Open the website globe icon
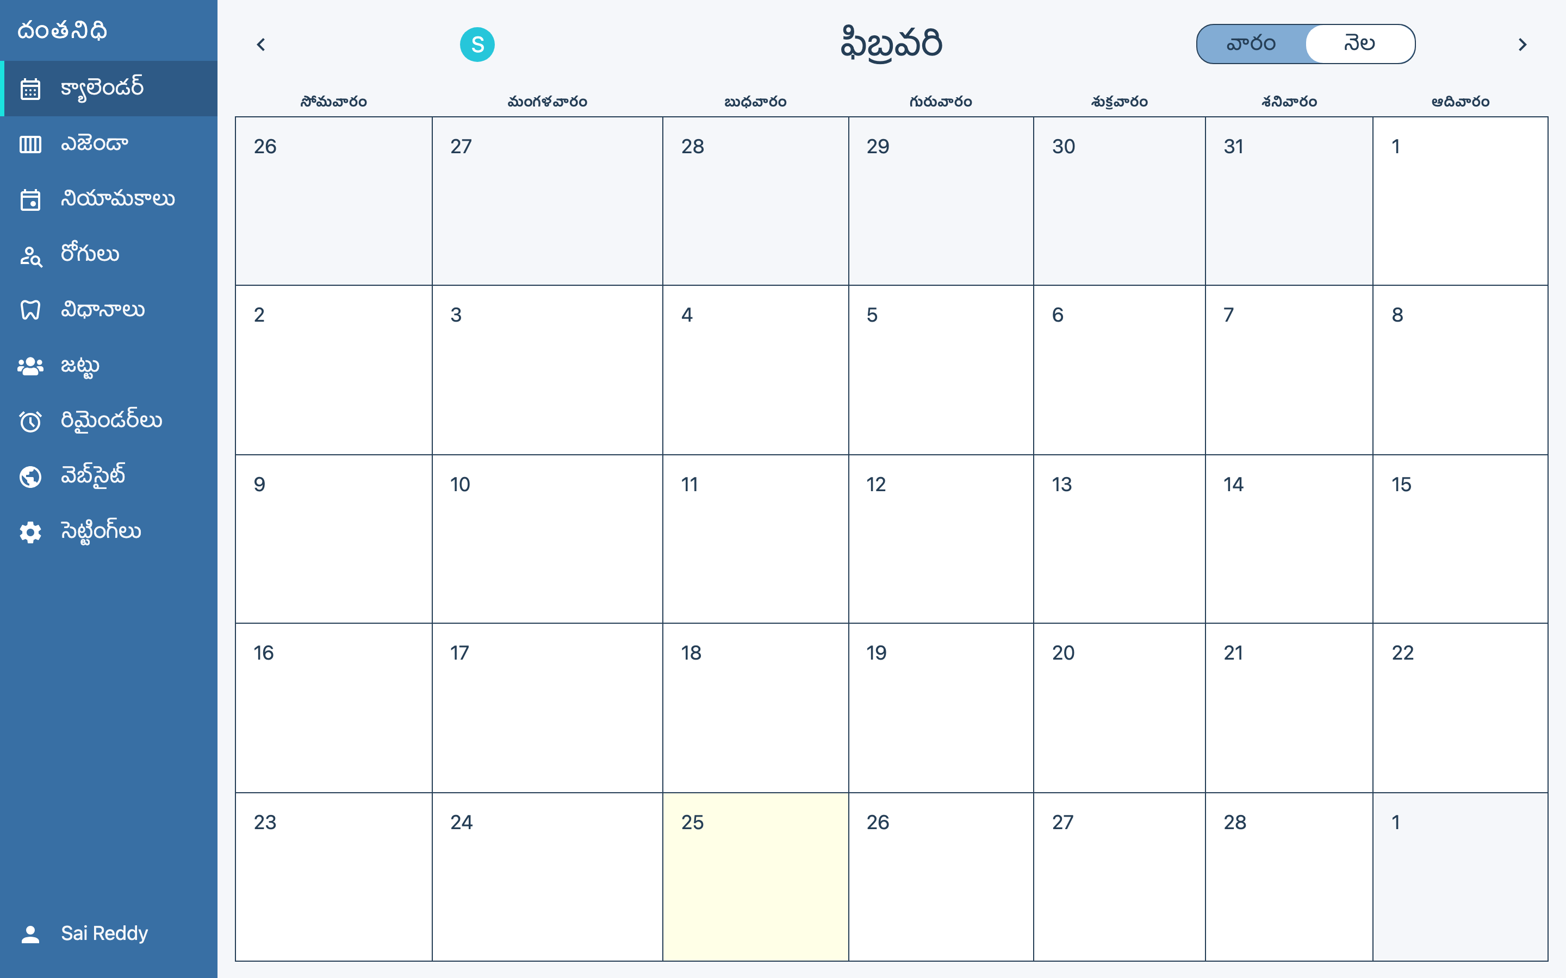The width and height of the screenshot is (1566, 978). click(30, 477)
